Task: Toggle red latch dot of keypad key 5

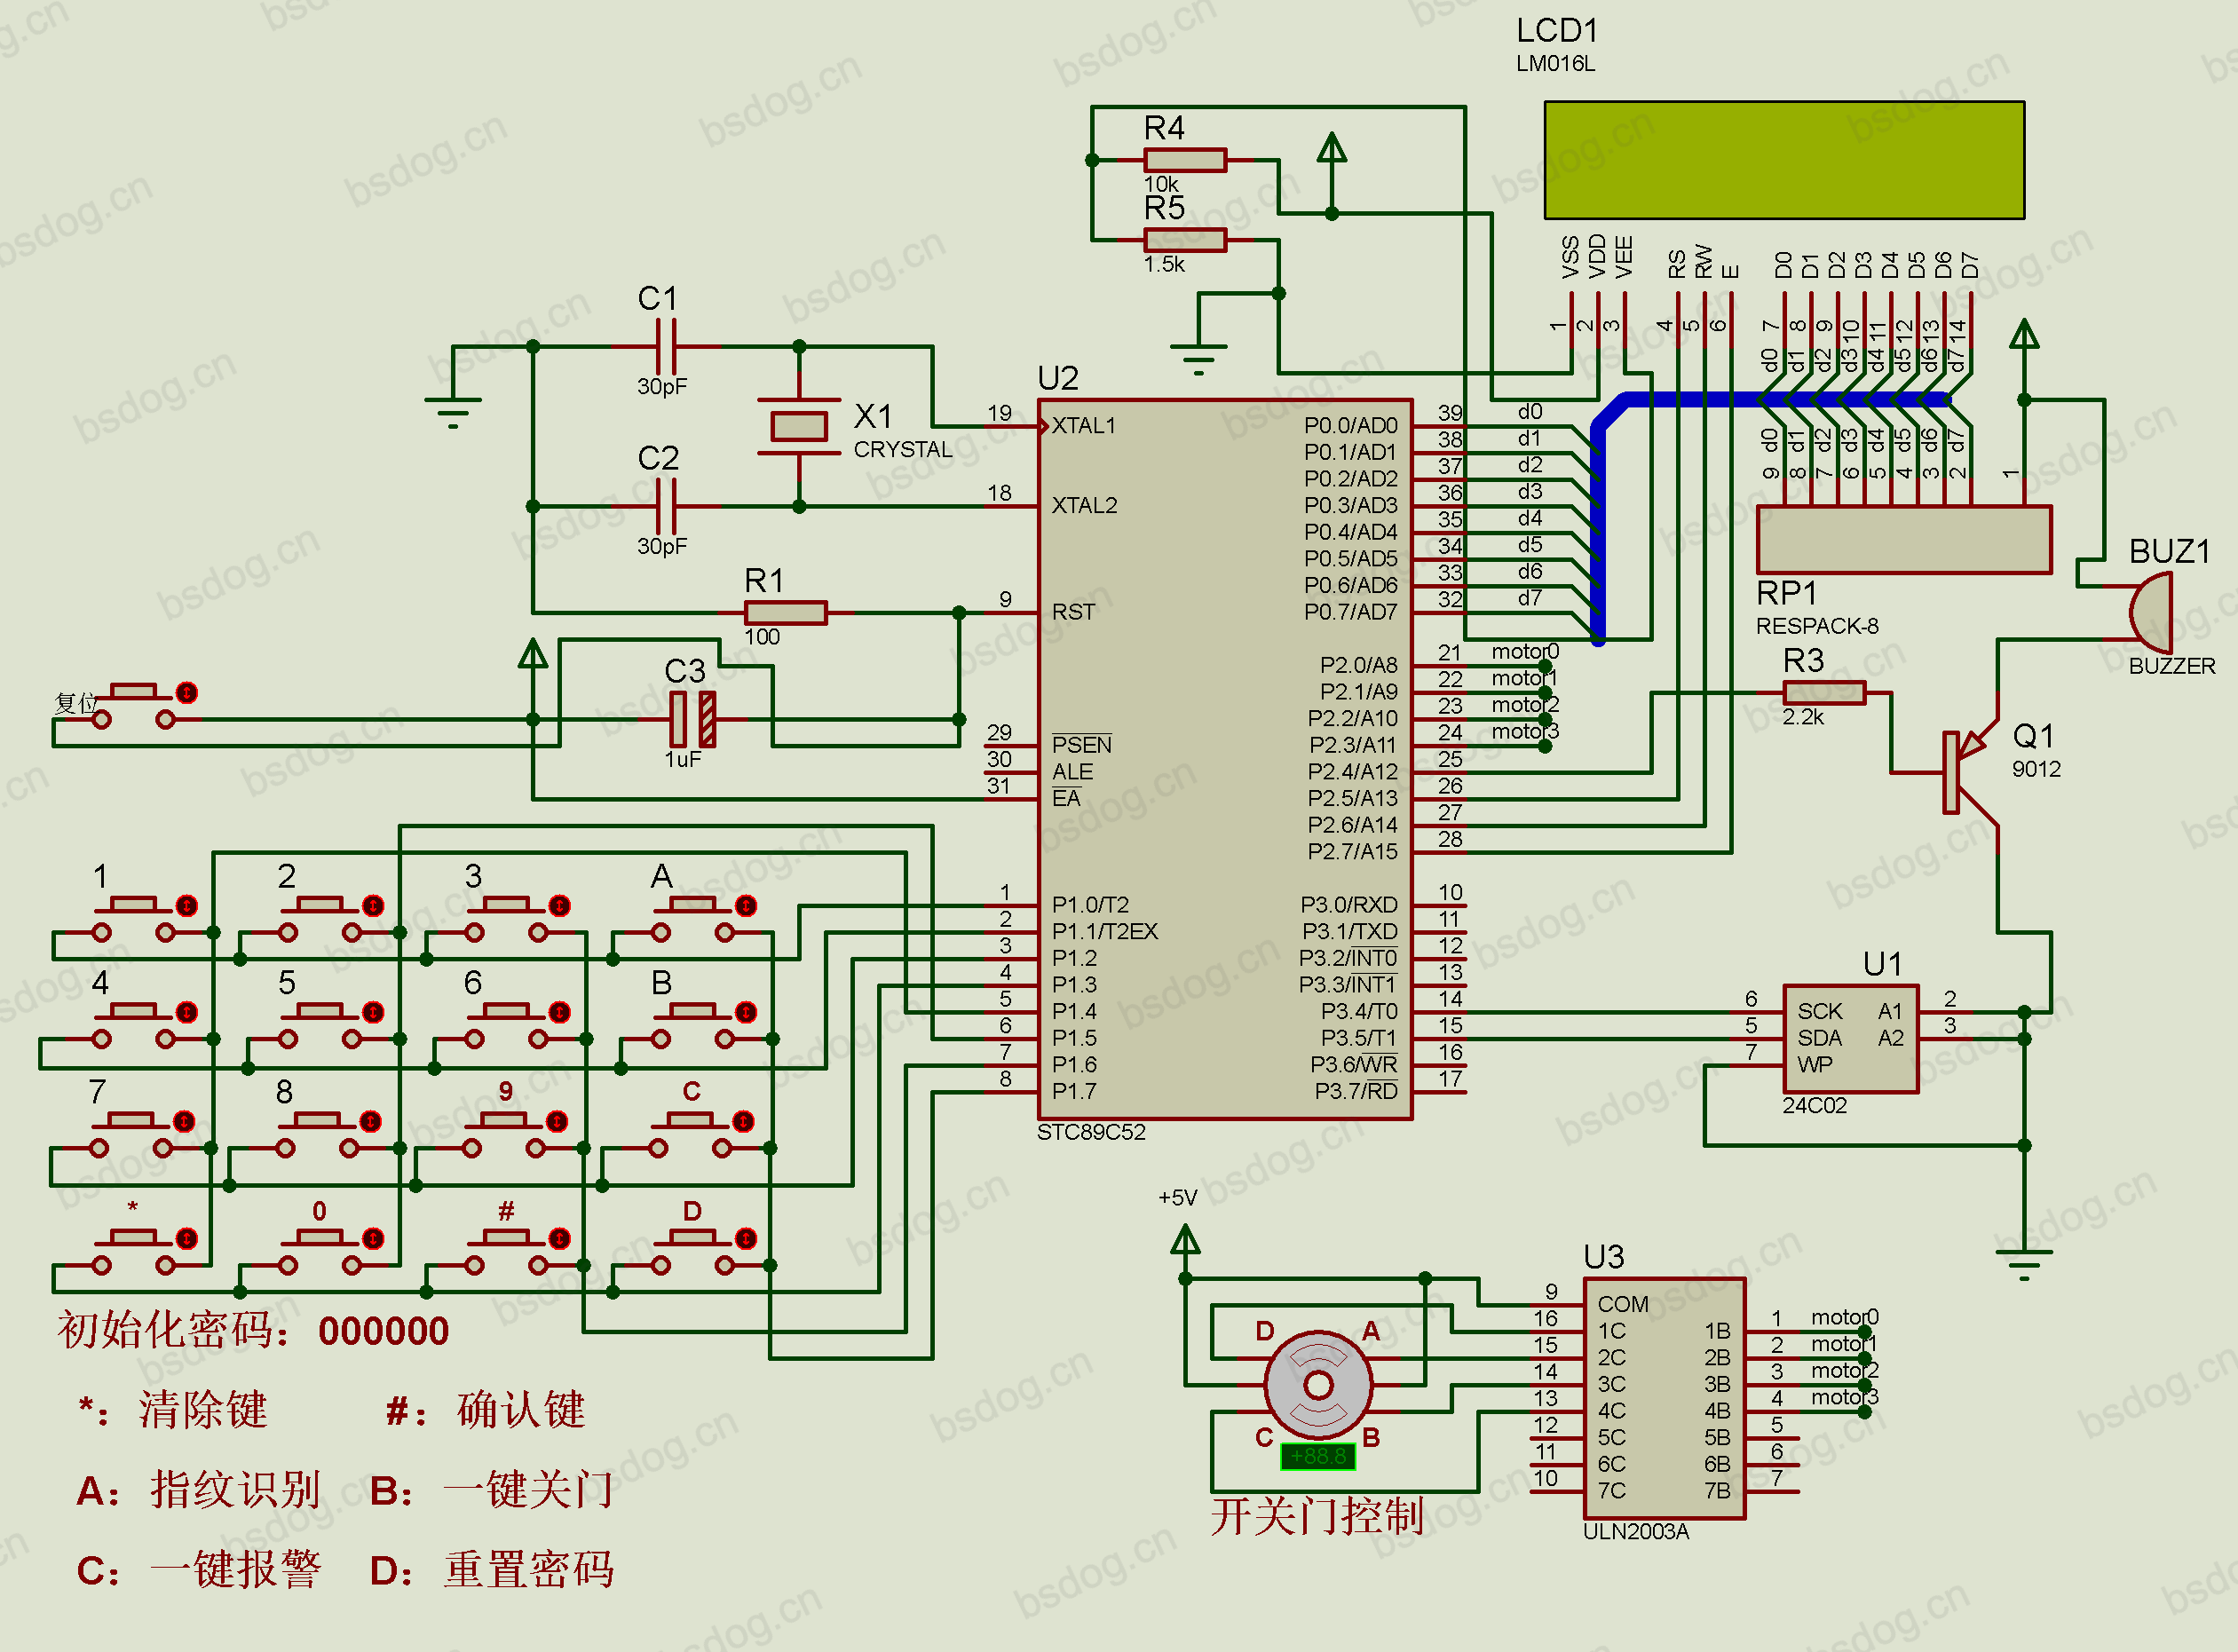Action: click(373, 1012)
